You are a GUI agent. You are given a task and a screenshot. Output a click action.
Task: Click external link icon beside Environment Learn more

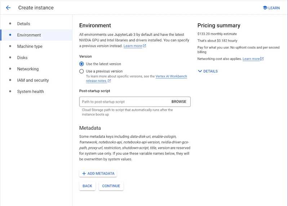coord(145,46)
